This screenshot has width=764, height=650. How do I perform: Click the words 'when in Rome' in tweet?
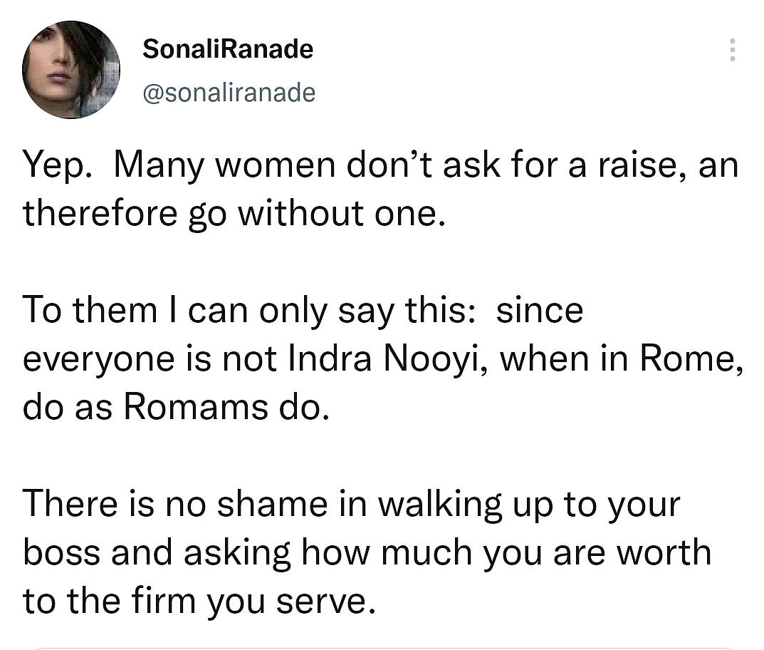(x=618, y=358)
